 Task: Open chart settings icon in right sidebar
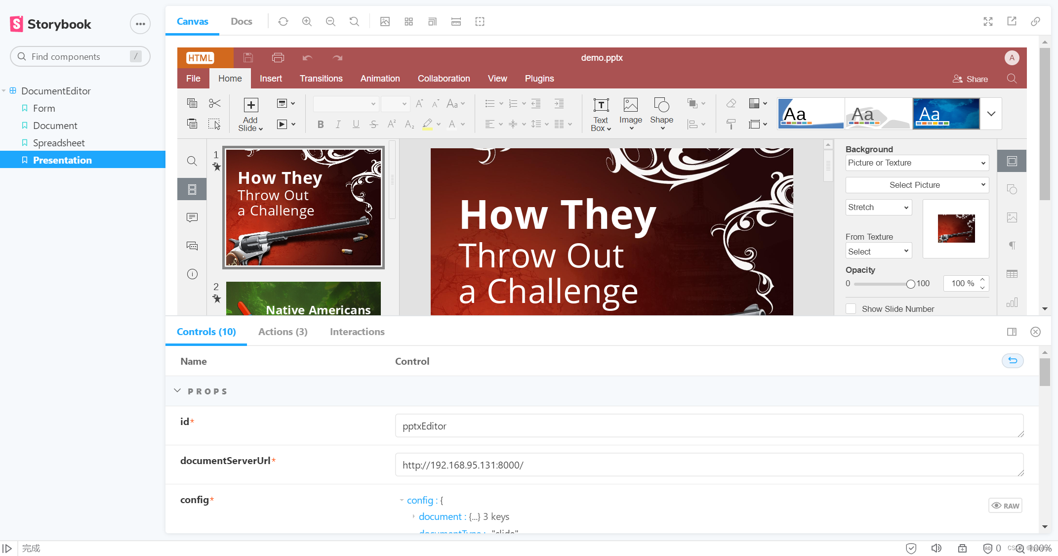1012,302
